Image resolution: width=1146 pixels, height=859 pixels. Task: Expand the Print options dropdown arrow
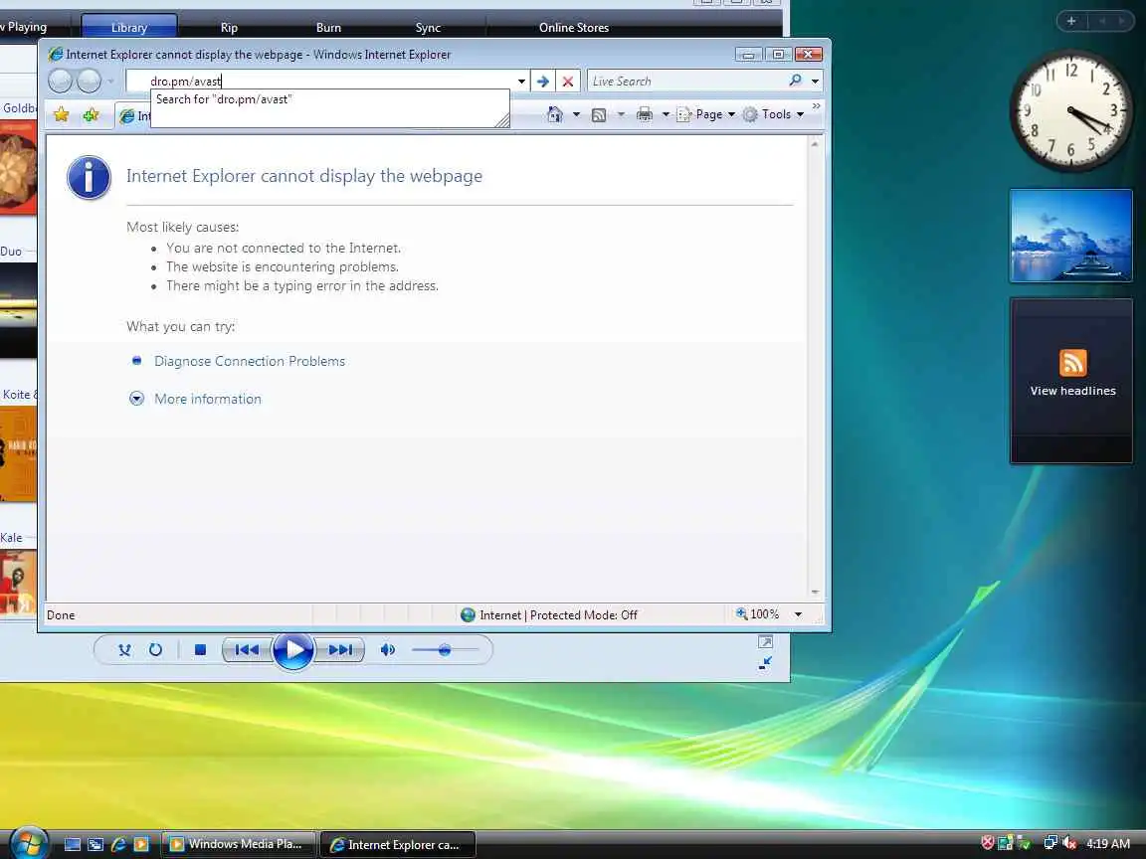(x=666, y=114)
